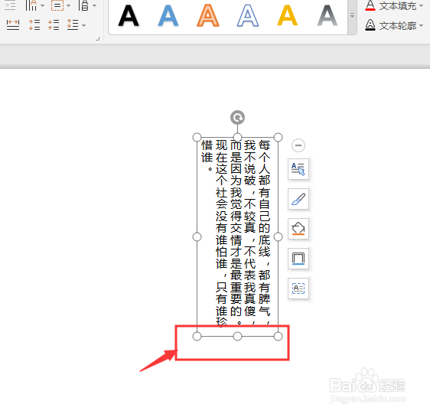Viewport: 430px width, 414px height.
Task: Click the 文本轮廓 label
Action: pyautogui.click(x=398, y=26)
